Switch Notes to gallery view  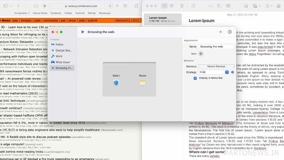point(172,6)
